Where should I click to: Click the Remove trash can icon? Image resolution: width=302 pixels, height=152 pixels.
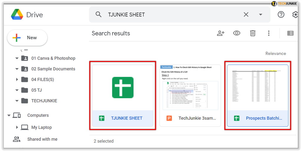[253, 33]
